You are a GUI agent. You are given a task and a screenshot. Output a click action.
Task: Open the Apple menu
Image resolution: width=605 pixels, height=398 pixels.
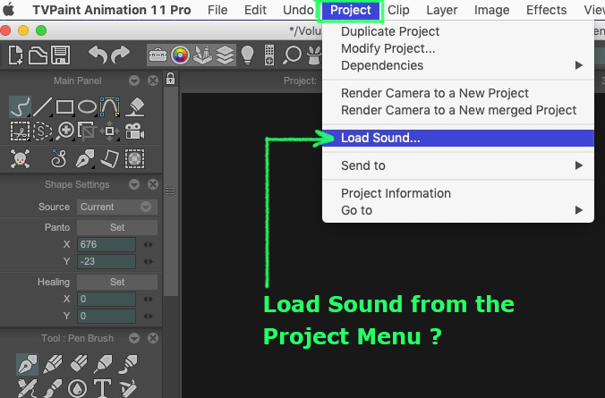(x=8, y=10)
